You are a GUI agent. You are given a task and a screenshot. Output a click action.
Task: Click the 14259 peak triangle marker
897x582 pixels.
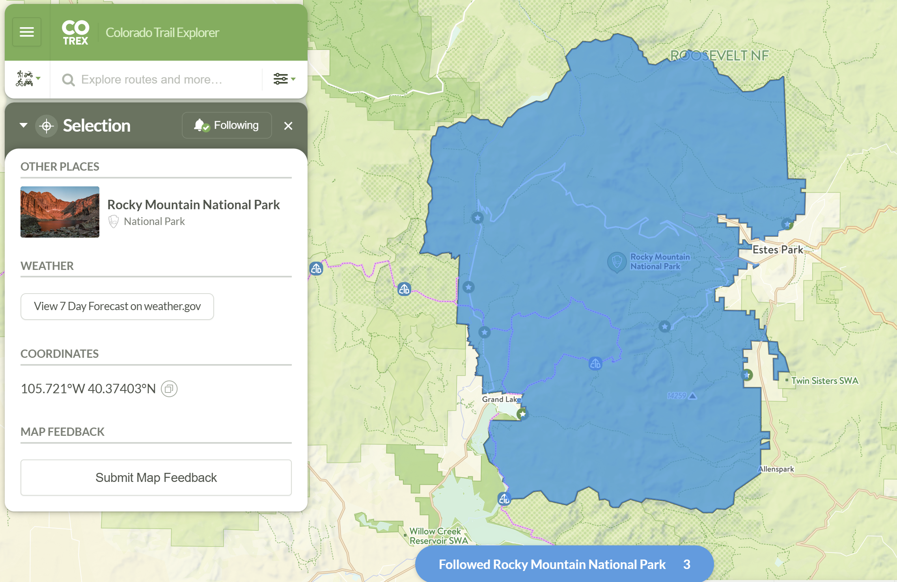click(x=693, y=396)
